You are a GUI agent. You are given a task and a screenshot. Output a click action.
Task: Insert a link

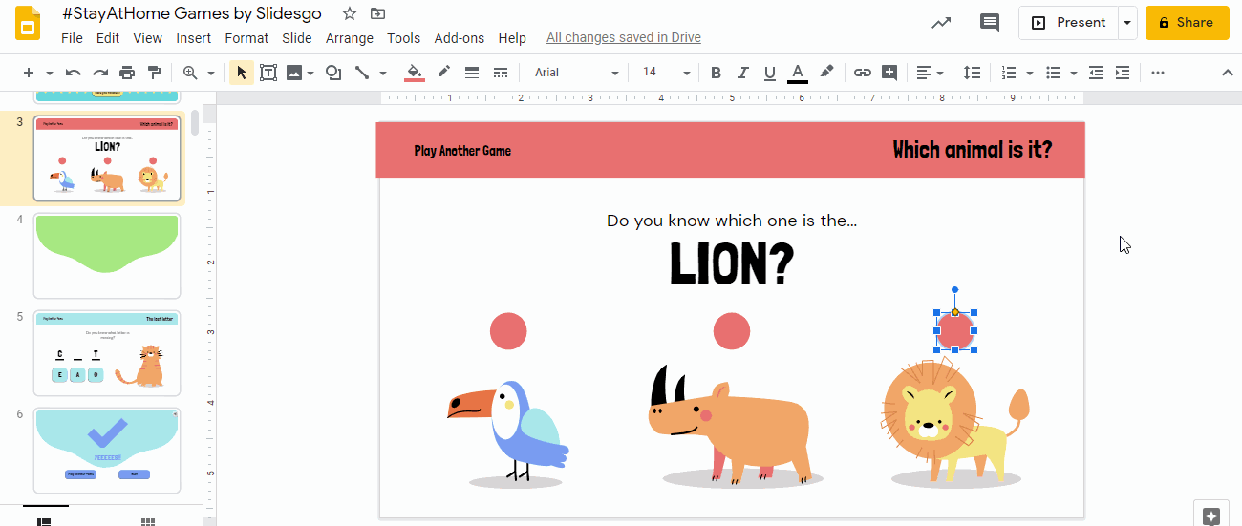pyautogui.click(x=862, y=73)
